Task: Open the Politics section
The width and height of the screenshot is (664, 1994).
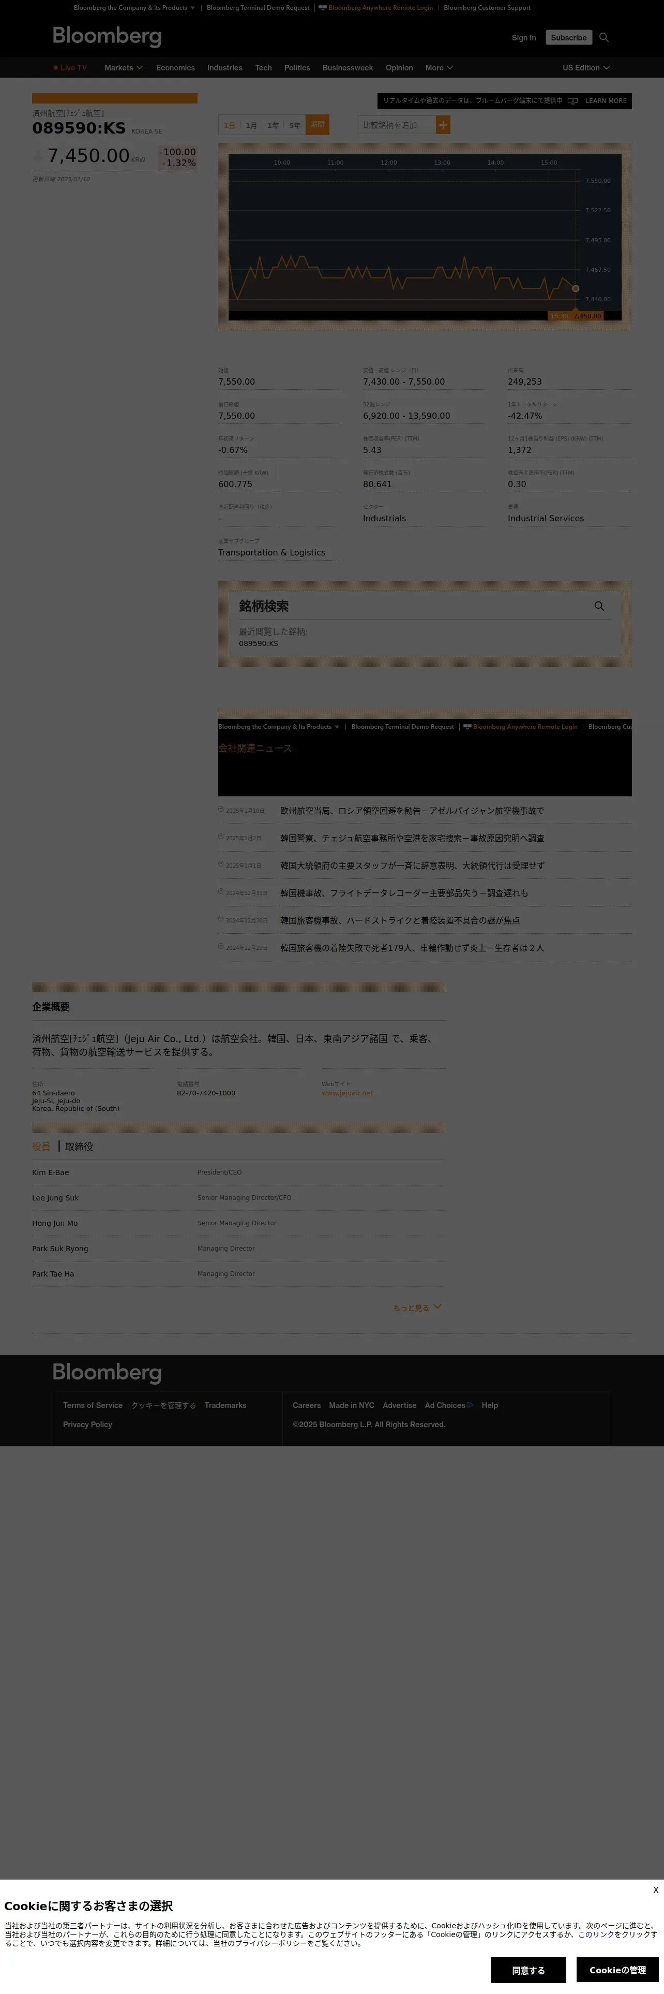Action: pyautogui.click(x=297, y=67)
